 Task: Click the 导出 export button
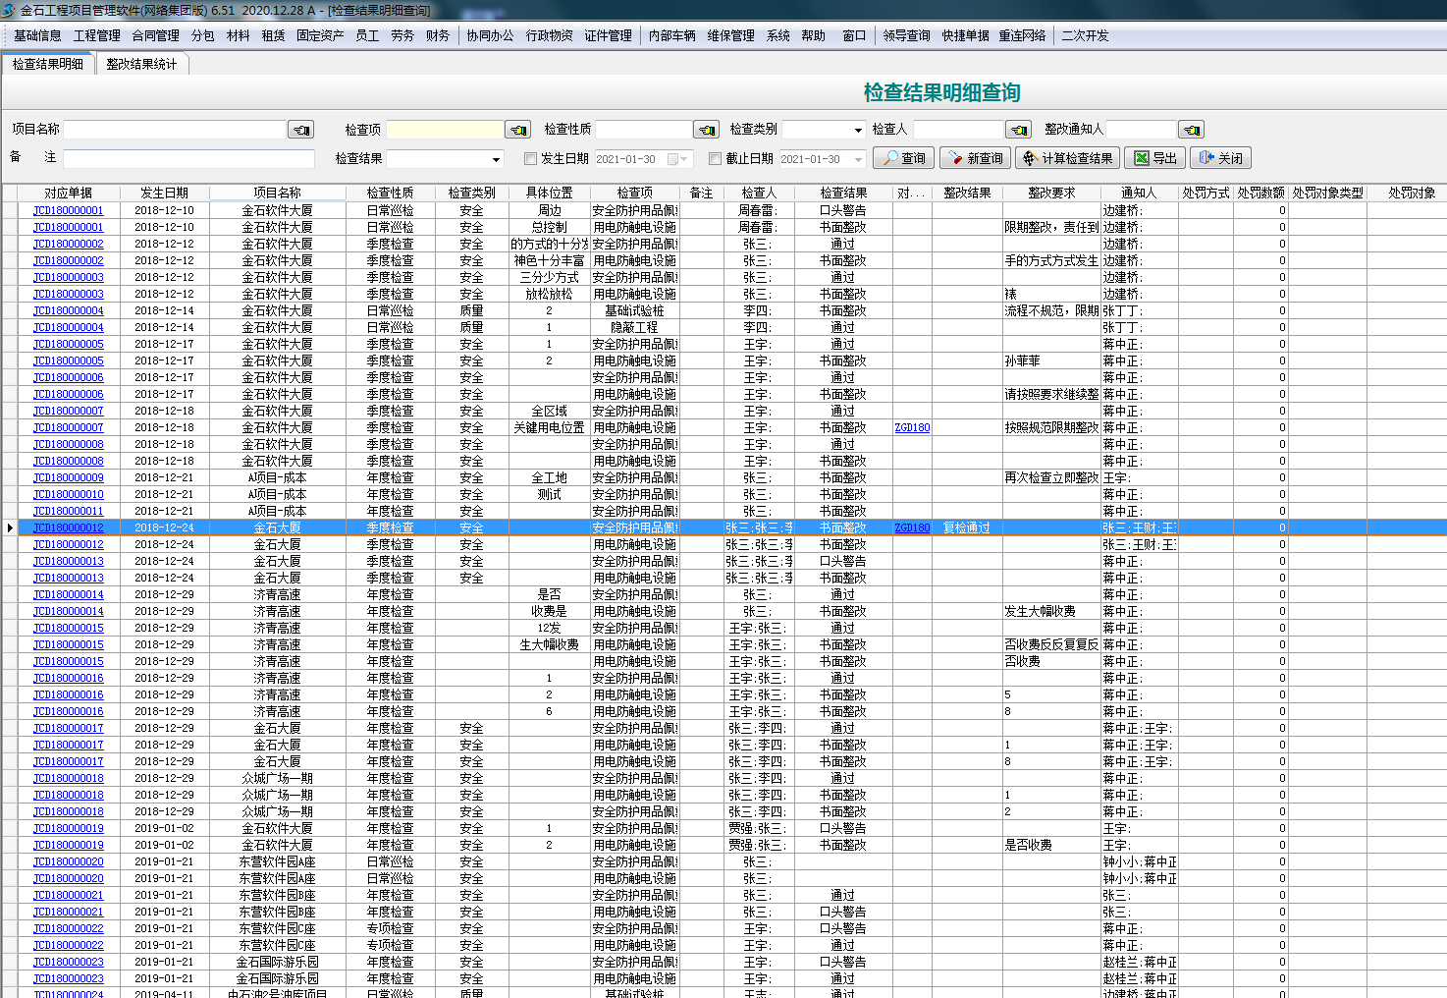click(1155, 158)
